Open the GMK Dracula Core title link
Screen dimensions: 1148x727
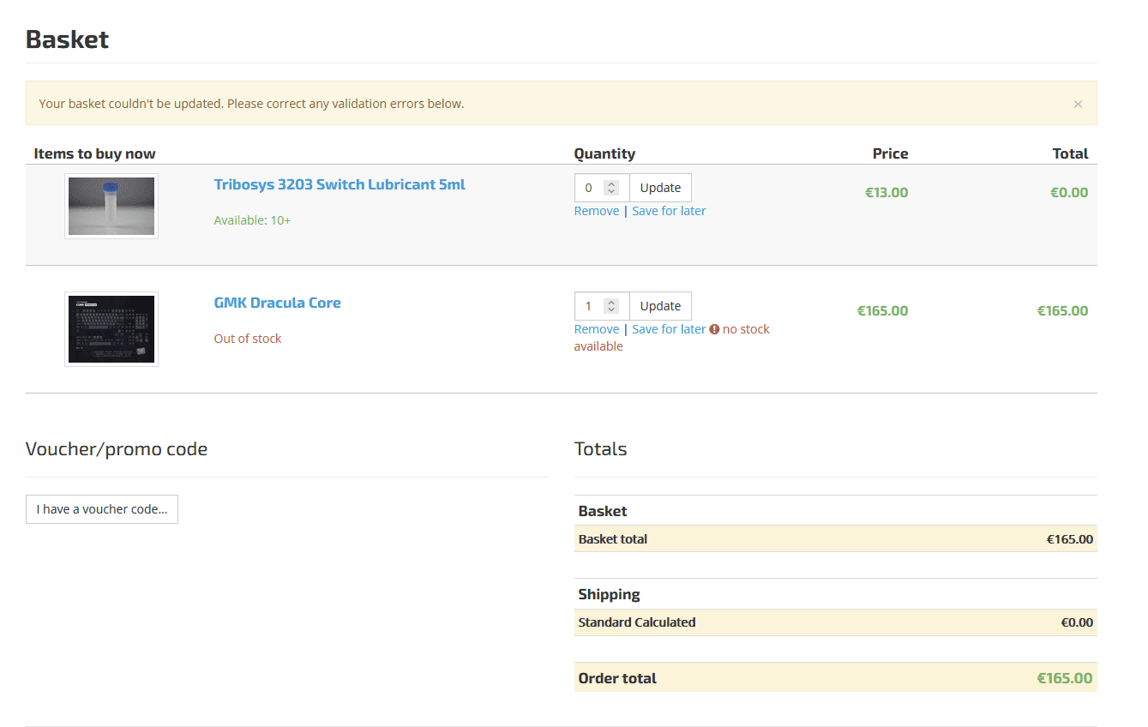[277, 303]
